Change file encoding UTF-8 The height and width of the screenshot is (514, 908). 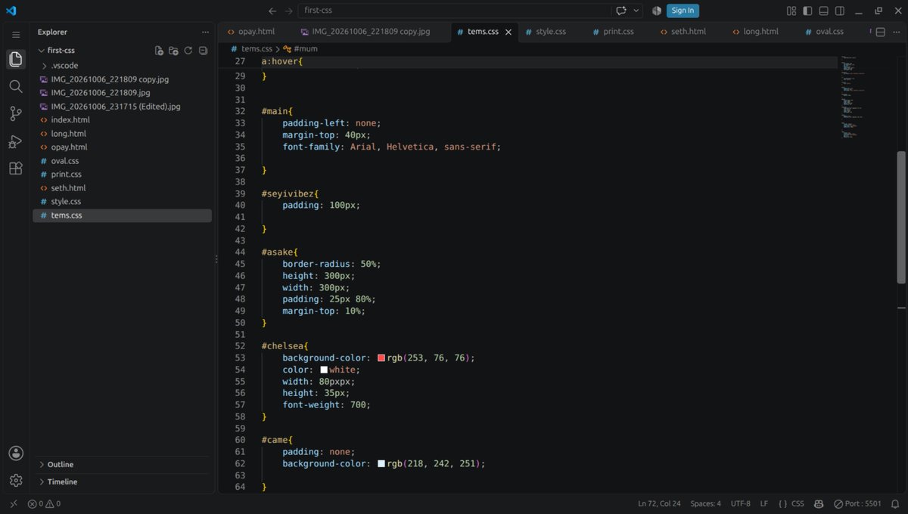741,503
